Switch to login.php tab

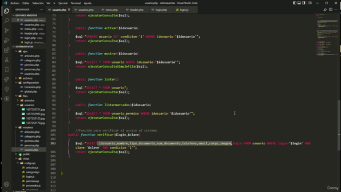[160, 10]
